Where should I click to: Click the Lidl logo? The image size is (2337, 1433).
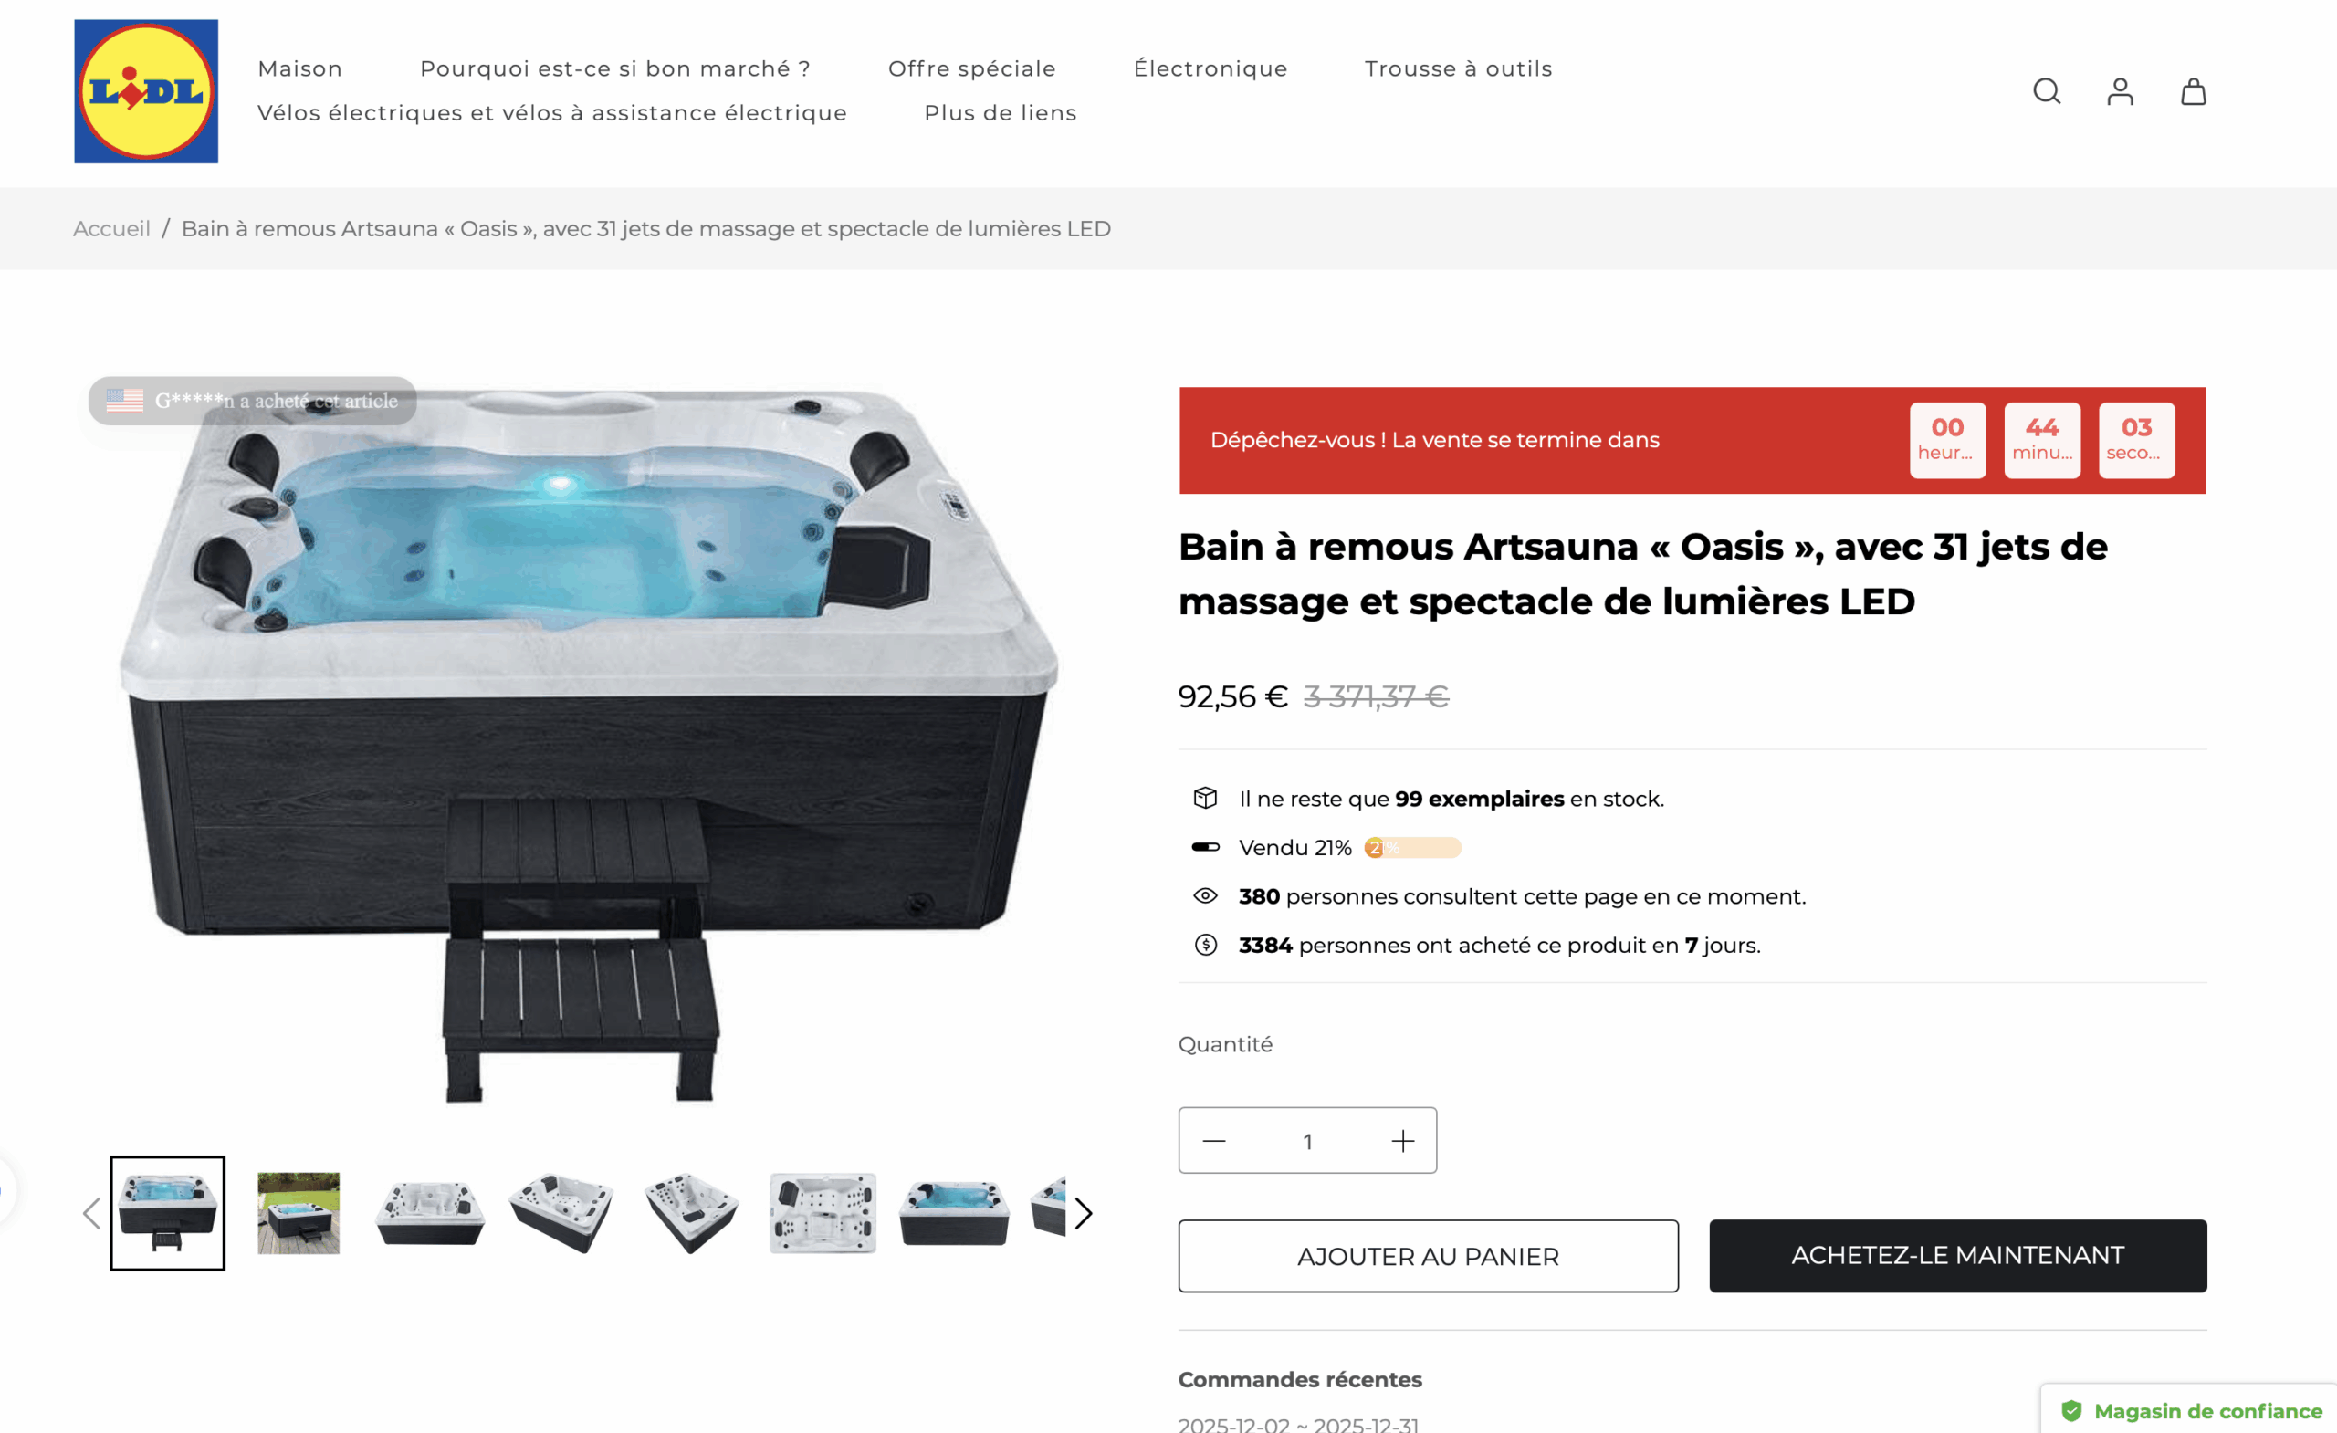[146, 91]
